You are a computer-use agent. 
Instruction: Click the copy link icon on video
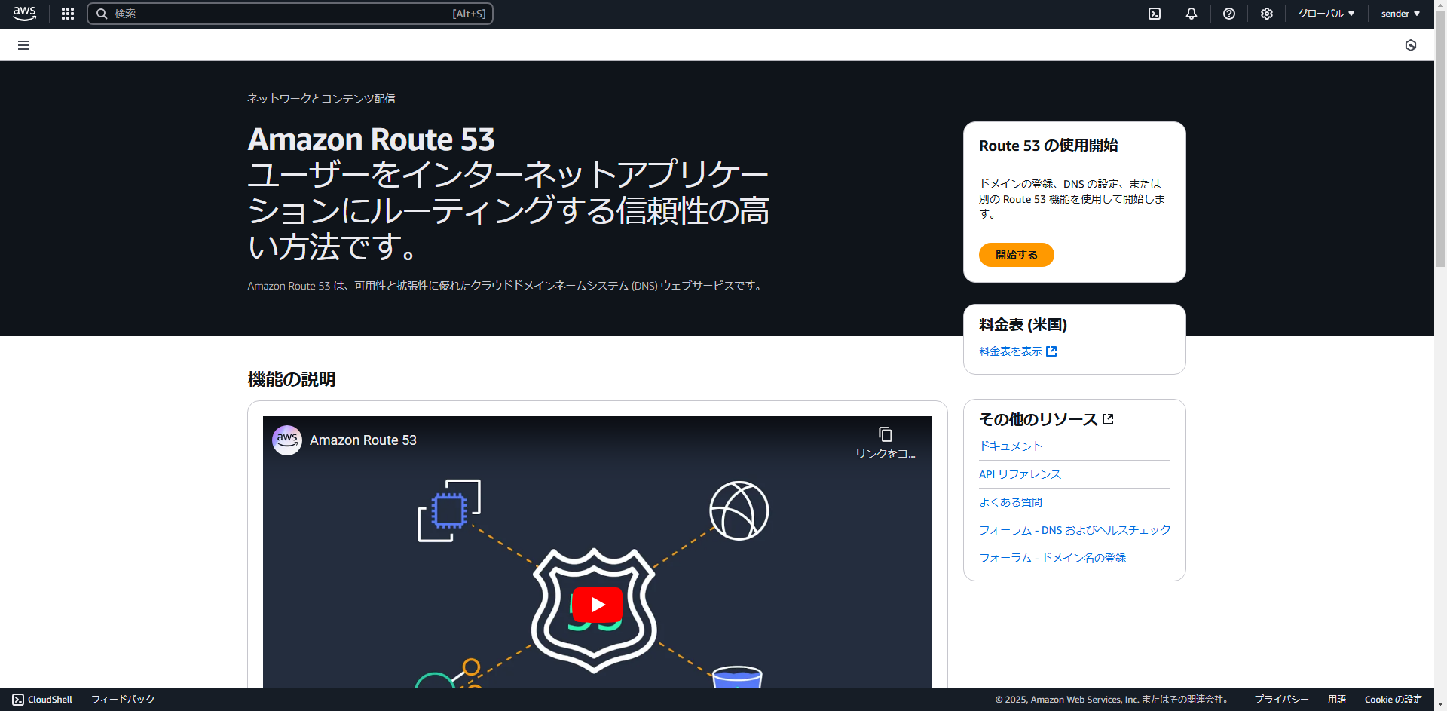885,435
